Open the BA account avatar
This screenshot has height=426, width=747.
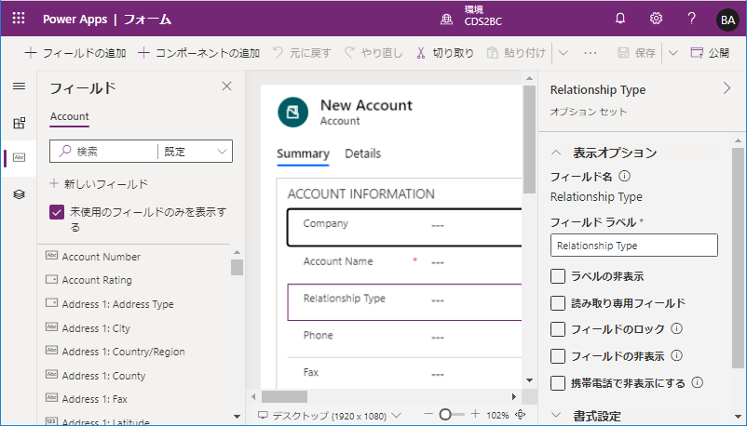pyautogui.click(x=727, y=20)
